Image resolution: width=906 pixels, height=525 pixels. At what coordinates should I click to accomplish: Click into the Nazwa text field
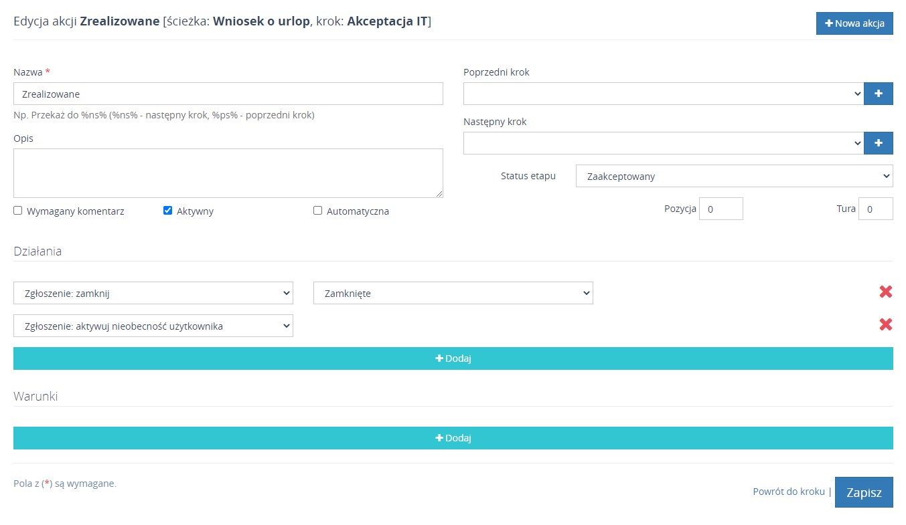coord(228,94)
